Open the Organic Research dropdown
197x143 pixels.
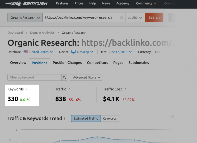click(25, 18)
